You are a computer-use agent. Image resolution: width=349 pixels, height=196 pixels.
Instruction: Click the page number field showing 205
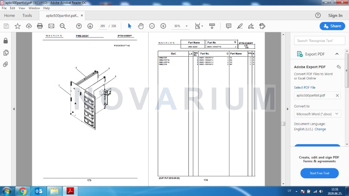(102, 26)
